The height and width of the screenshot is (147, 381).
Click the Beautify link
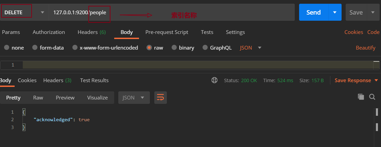pyautogui.click(x=365, y=48)
